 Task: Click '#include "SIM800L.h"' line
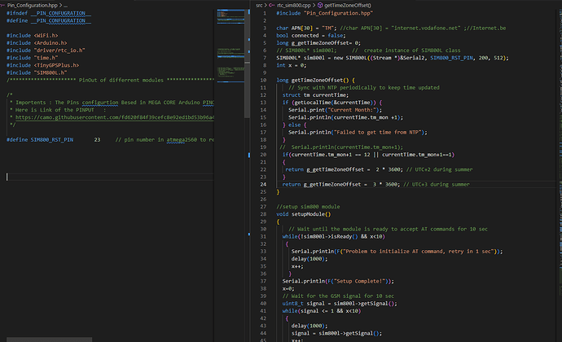(x=37, y=72)
